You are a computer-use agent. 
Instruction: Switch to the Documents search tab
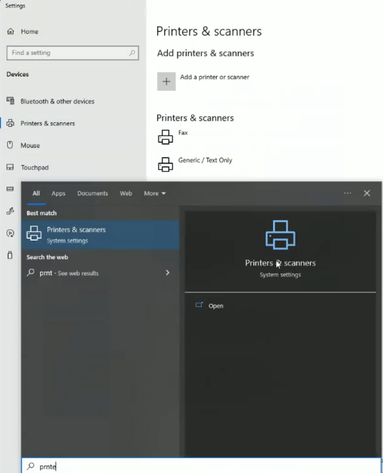click(92, 193)
